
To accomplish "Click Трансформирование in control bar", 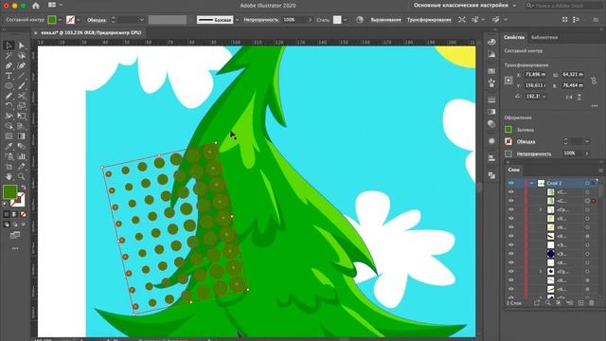I will click(429, 20).
